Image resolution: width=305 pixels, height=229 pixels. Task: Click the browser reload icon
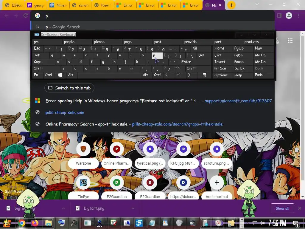(x=26, y=16)
